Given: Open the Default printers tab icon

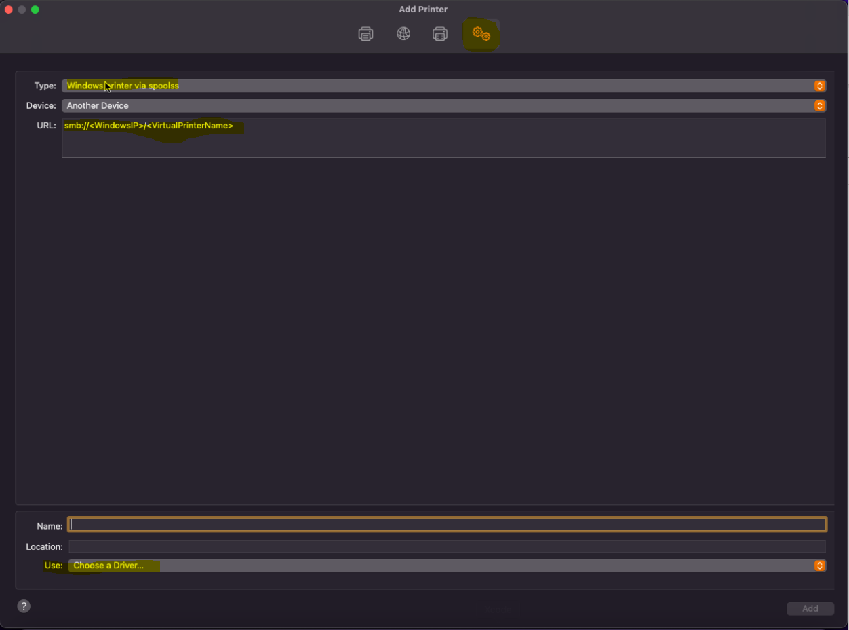Looking at the screenshot, I should click(366, 34).
